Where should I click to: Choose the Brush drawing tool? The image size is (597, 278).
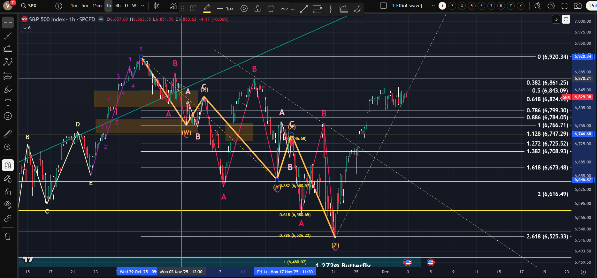[x=8, y=89]
